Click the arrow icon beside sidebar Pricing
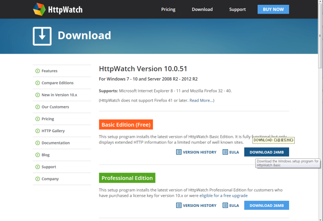 [x=38, y=119]
